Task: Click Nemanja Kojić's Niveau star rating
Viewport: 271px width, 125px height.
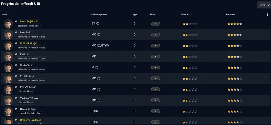Action: pyautogui.click(x=190, y=111)
